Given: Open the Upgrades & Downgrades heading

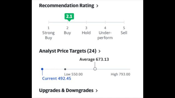Looking at the screenshot, I should pos(66,90).
